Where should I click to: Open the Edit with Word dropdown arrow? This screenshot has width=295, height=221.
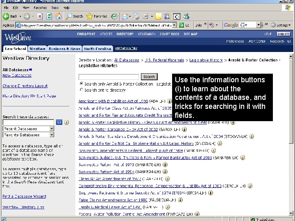pyautogui.click(x=152, y=16)
